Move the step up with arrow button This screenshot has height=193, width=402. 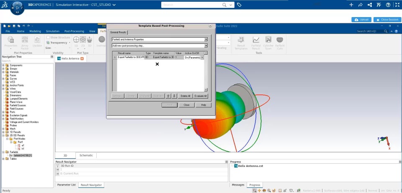168,96
